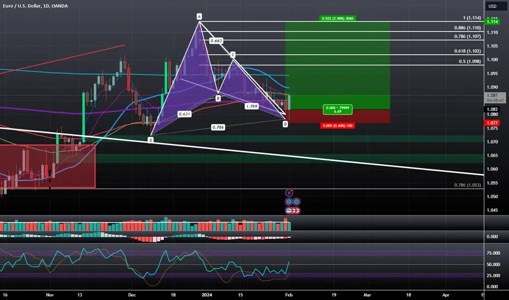The width and height of the screenshot is (509, 300).
Task: Select harmonic pattern point X label
Action: 150,140
